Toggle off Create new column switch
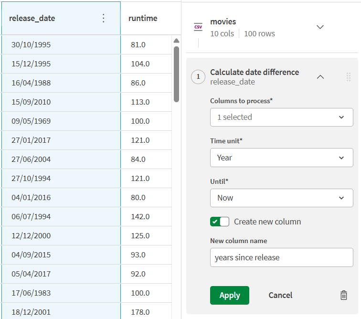The width and height of the screenshot is (361, 319). click(220, 222)
